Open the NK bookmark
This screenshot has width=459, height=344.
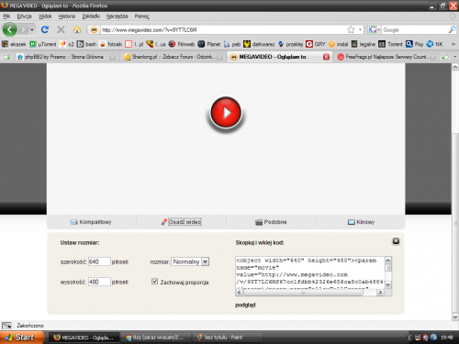tap(434, 44)
